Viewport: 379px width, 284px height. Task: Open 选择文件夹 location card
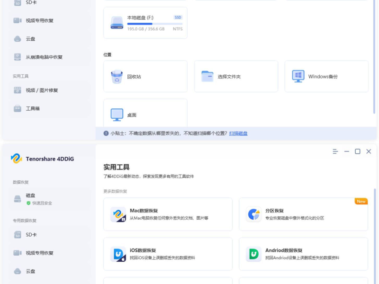tap(236, 76)
